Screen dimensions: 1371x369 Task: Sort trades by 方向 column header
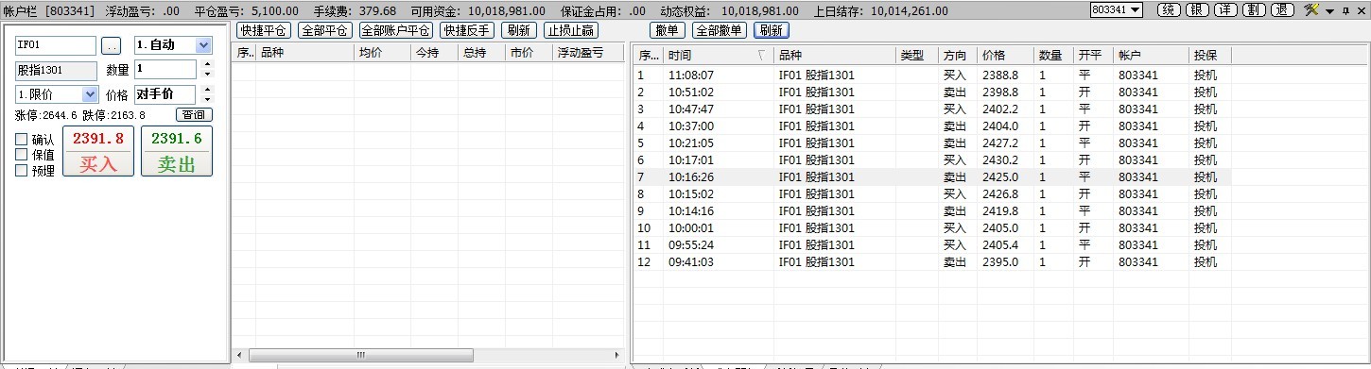click(958, 56)
